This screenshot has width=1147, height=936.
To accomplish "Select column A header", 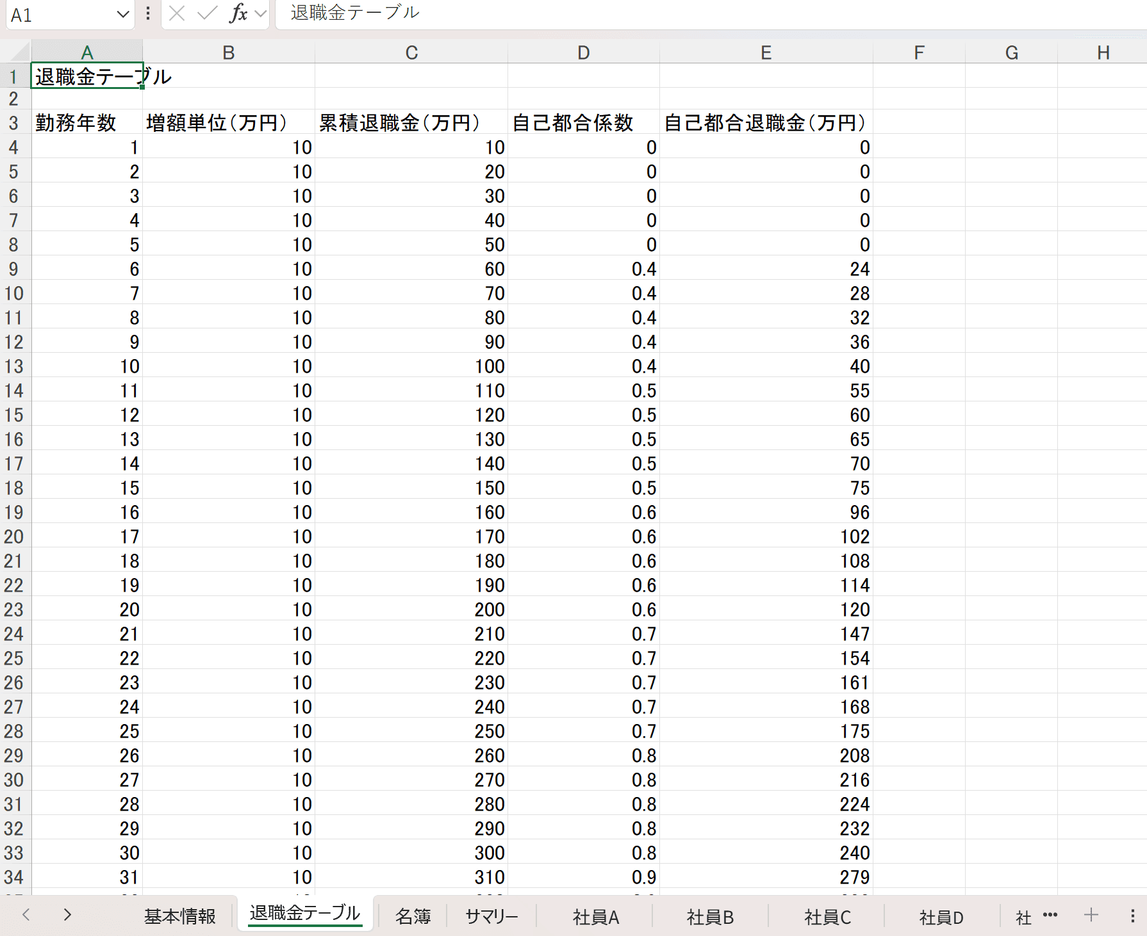I will click(x=87, y=52).
